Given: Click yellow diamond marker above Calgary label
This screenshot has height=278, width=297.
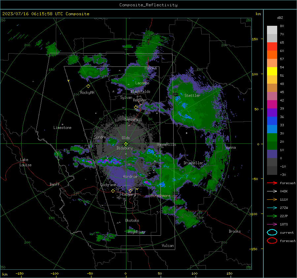Looking at the screenshot, I should coord(130,190).
